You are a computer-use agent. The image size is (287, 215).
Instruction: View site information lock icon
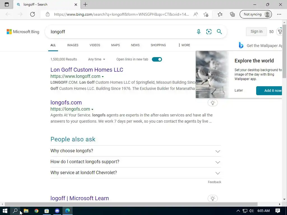pos(48,14)
